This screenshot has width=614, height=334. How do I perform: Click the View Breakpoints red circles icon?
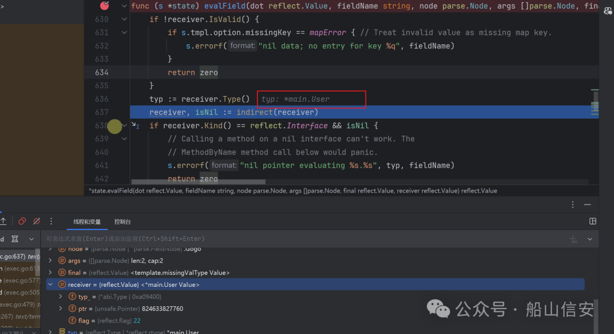point(22,222)
